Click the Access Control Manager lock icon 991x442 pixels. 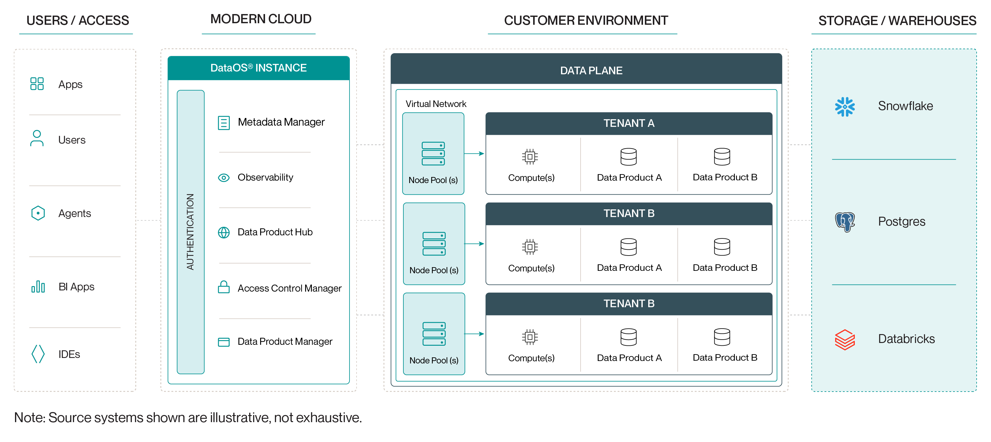tap(223, 287)
